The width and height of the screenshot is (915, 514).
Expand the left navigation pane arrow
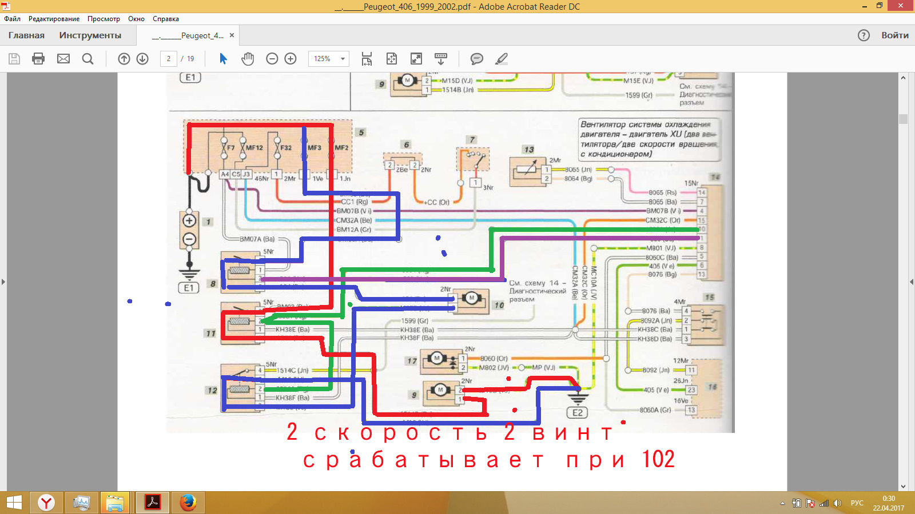tap(3, 282)
